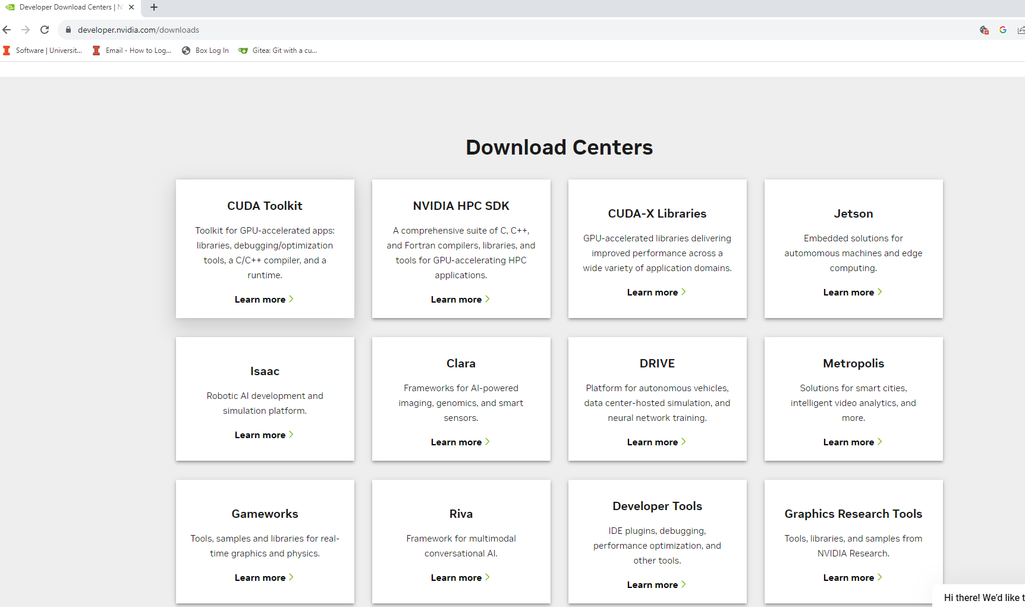Go forward with the browser arrow

coord(26,30)
